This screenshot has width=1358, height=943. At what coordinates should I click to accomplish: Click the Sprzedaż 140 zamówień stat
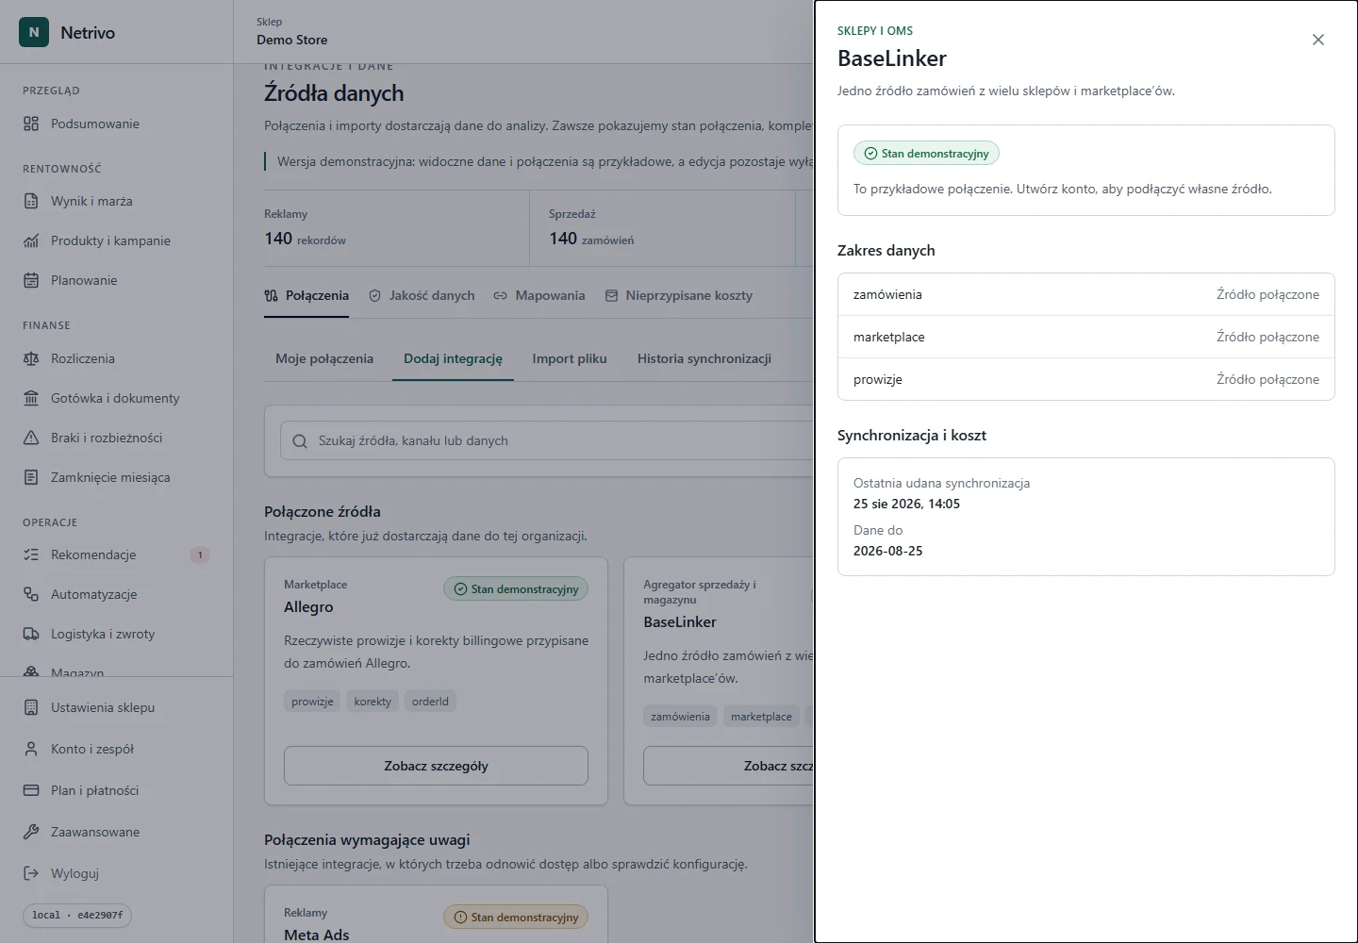pos(663,228)
